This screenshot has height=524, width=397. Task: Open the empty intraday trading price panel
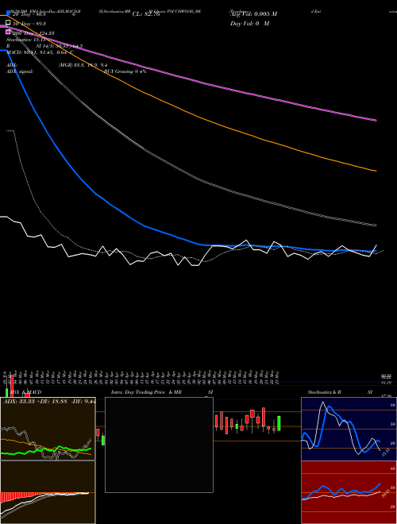tap(159, 445)
